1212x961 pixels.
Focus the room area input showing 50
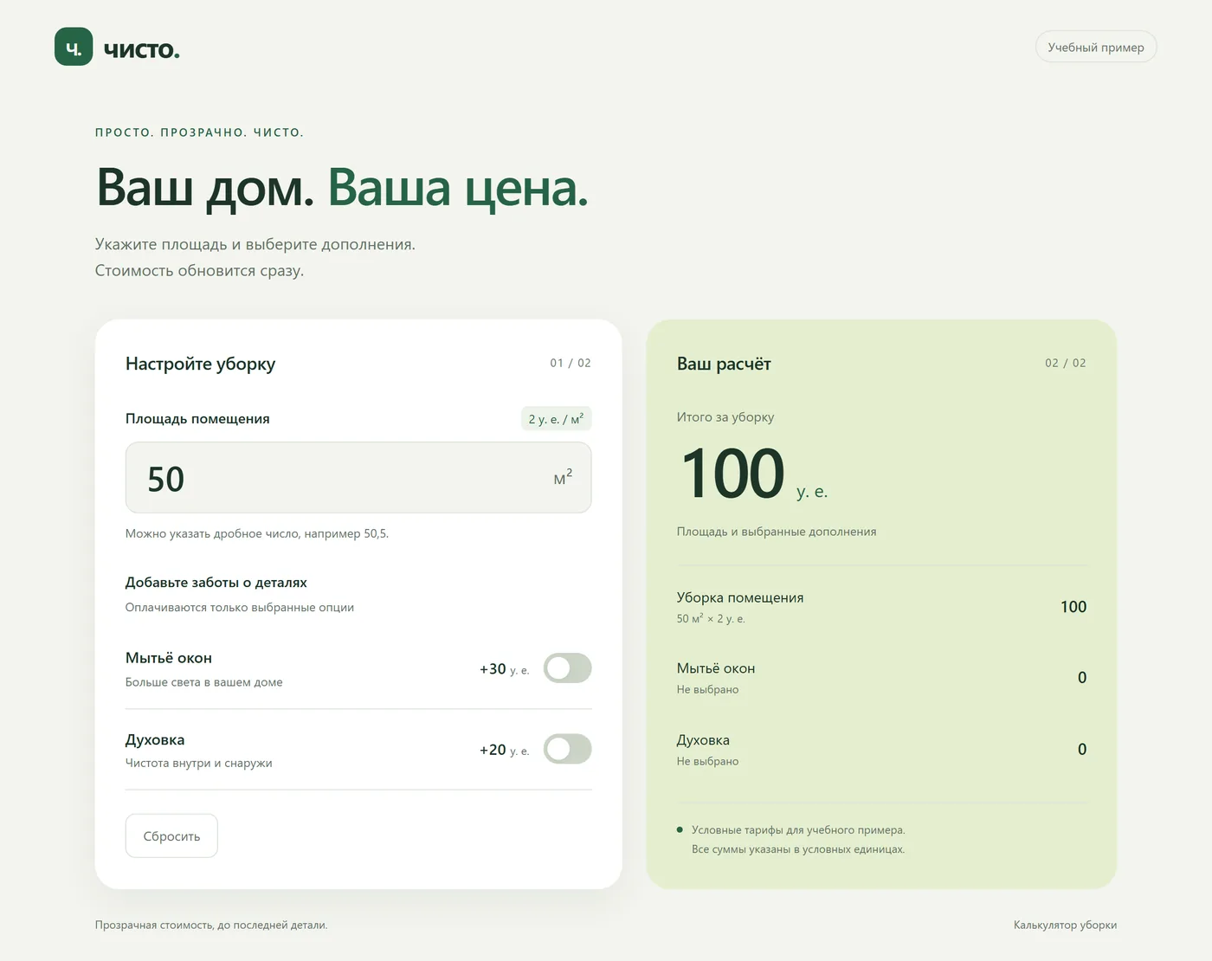click(358, 478)
